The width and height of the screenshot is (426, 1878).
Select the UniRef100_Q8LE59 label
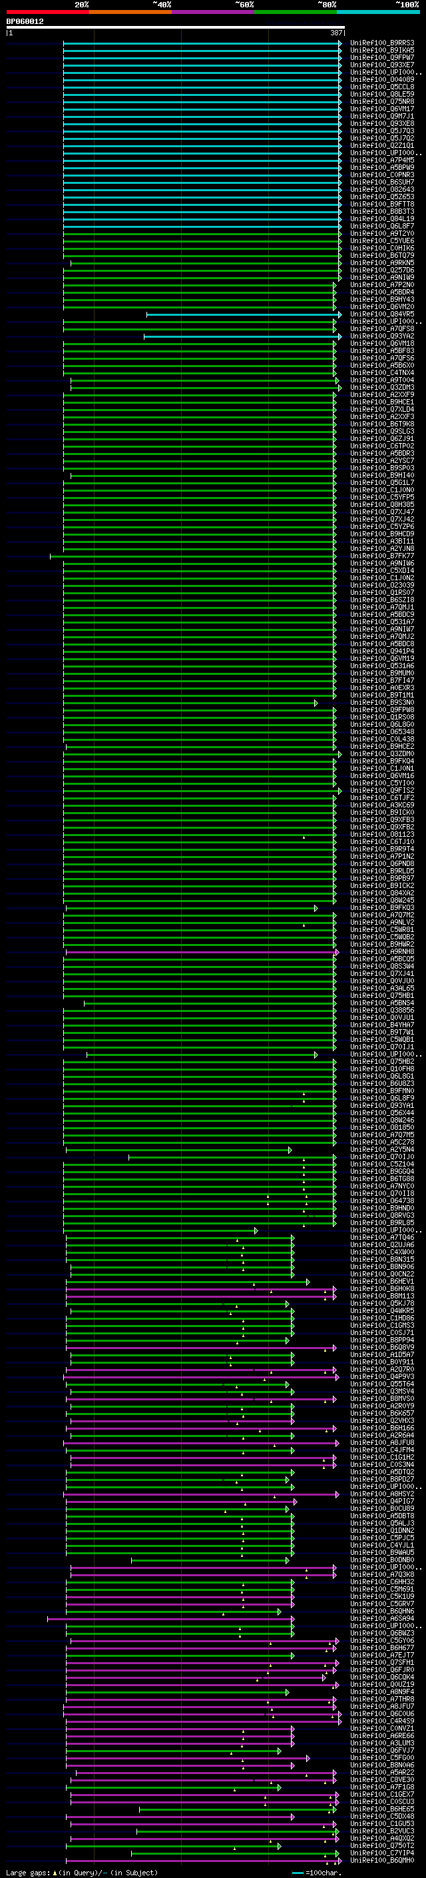click(382, 94)
